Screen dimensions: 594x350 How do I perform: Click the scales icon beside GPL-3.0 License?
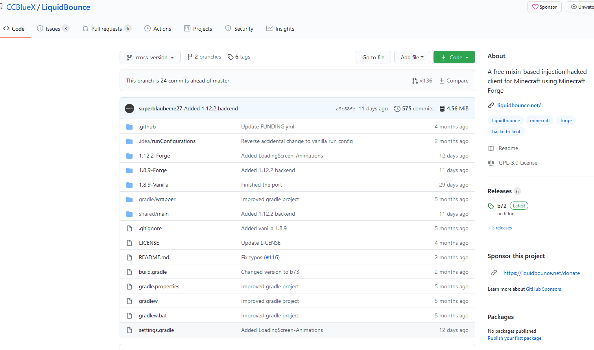[x=491, y=163]
